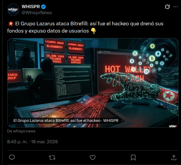Open the WHISPR profile avatar
181x165 pixels.
tap(13, 10)
